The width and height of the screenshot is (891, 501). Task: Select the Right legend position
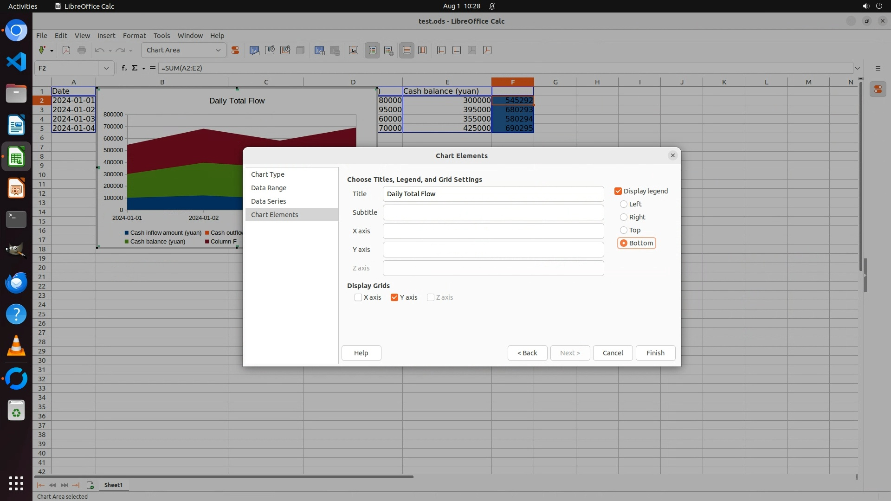[624, 217]
